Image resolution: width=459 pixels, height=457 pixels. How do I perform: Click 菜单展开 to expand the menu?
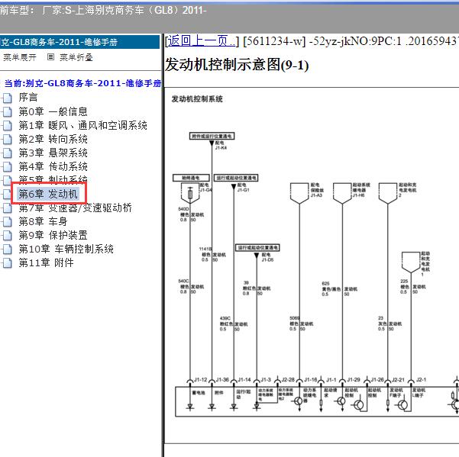pos(20,57)
